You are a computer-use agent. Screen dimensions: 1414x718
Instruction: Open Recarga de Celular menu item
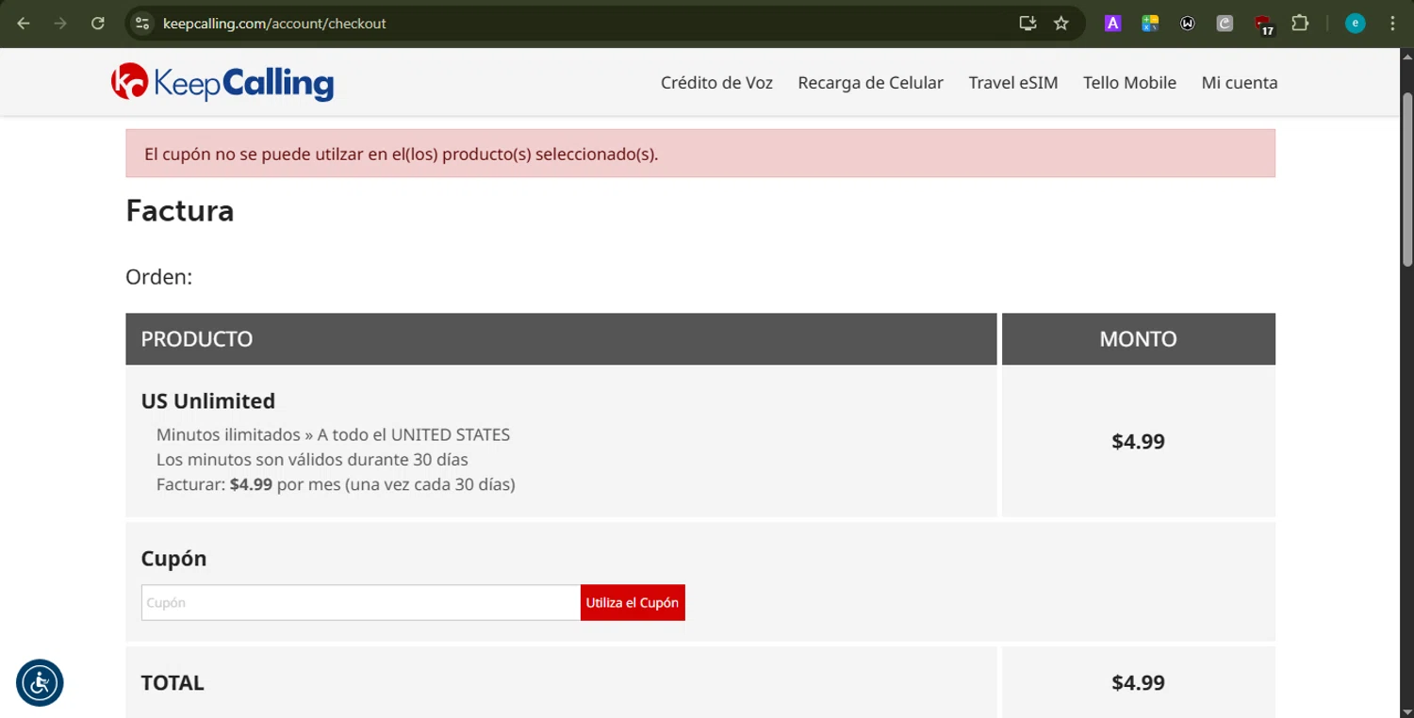click(870, 83)
